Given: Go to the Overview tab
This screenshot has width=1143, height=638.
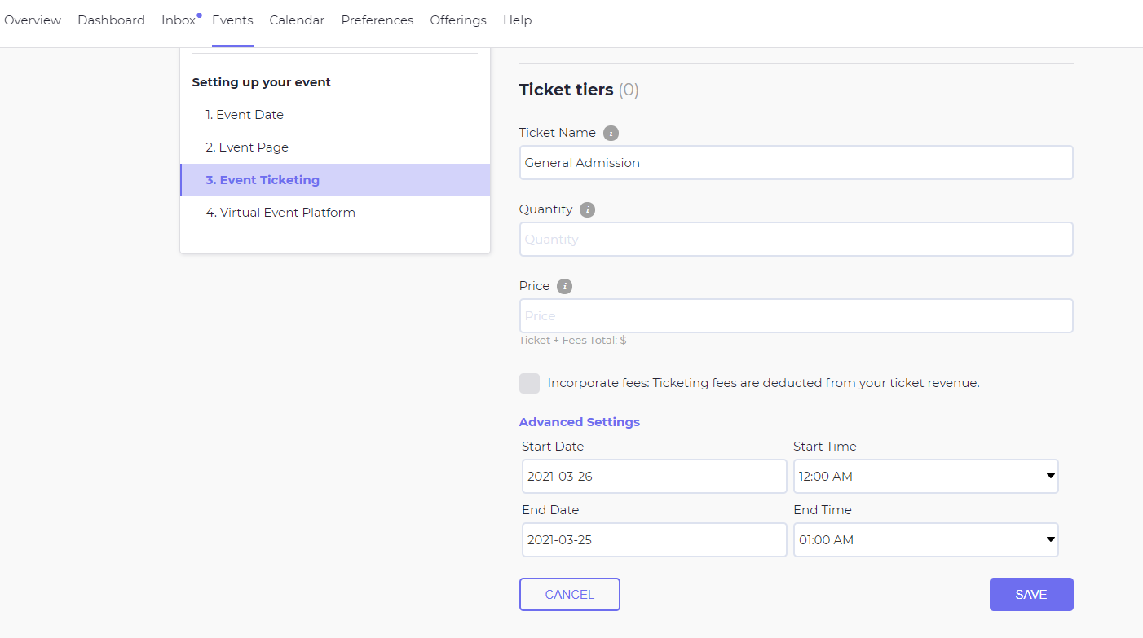Looking at the screenshot, I should 33,20.
